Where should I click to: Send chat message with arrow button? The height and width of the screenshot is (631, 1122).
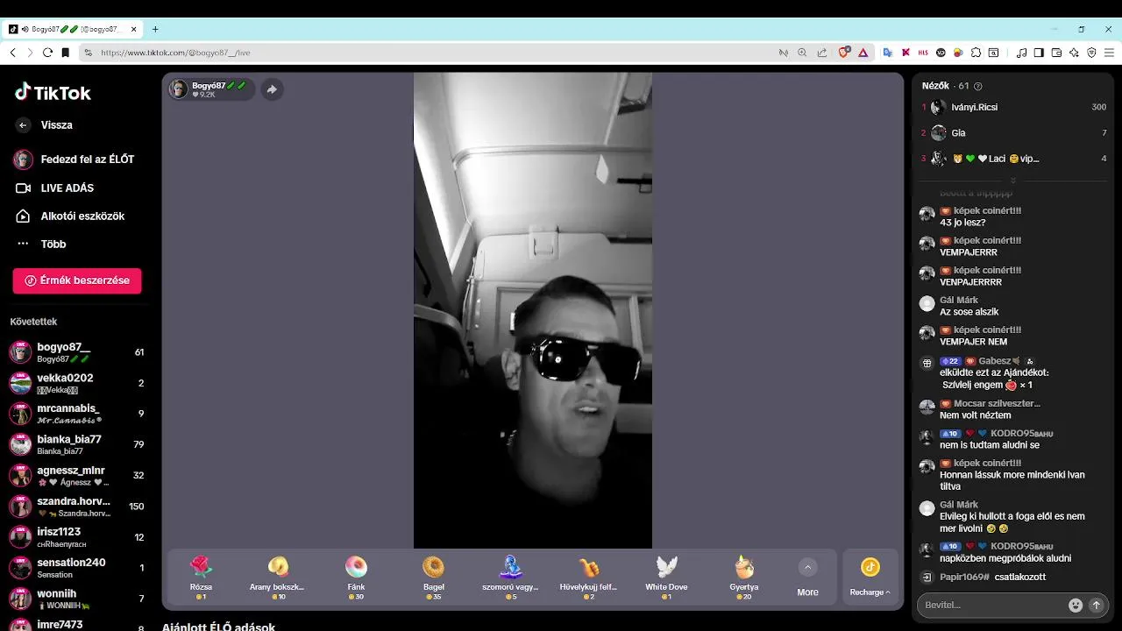(1096, 605)
